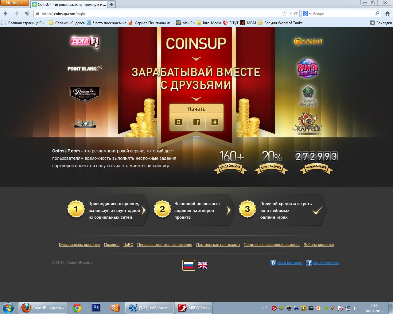Switch language to English flag
Screen dimensions: 393x314
pos(202,265)
